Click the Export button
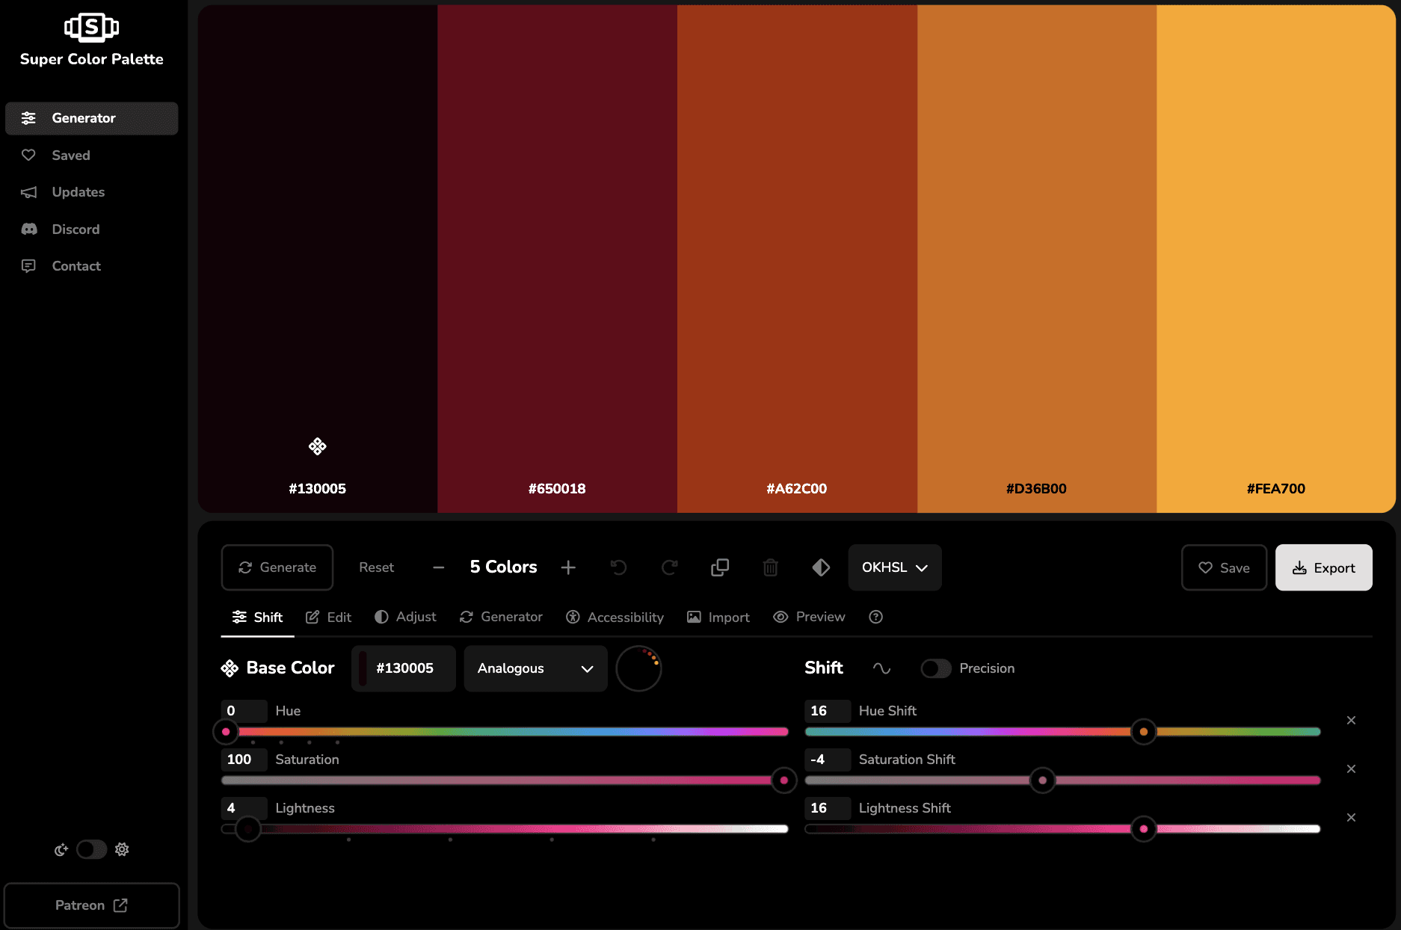 pyautogui.click(x=1324, y=567)
